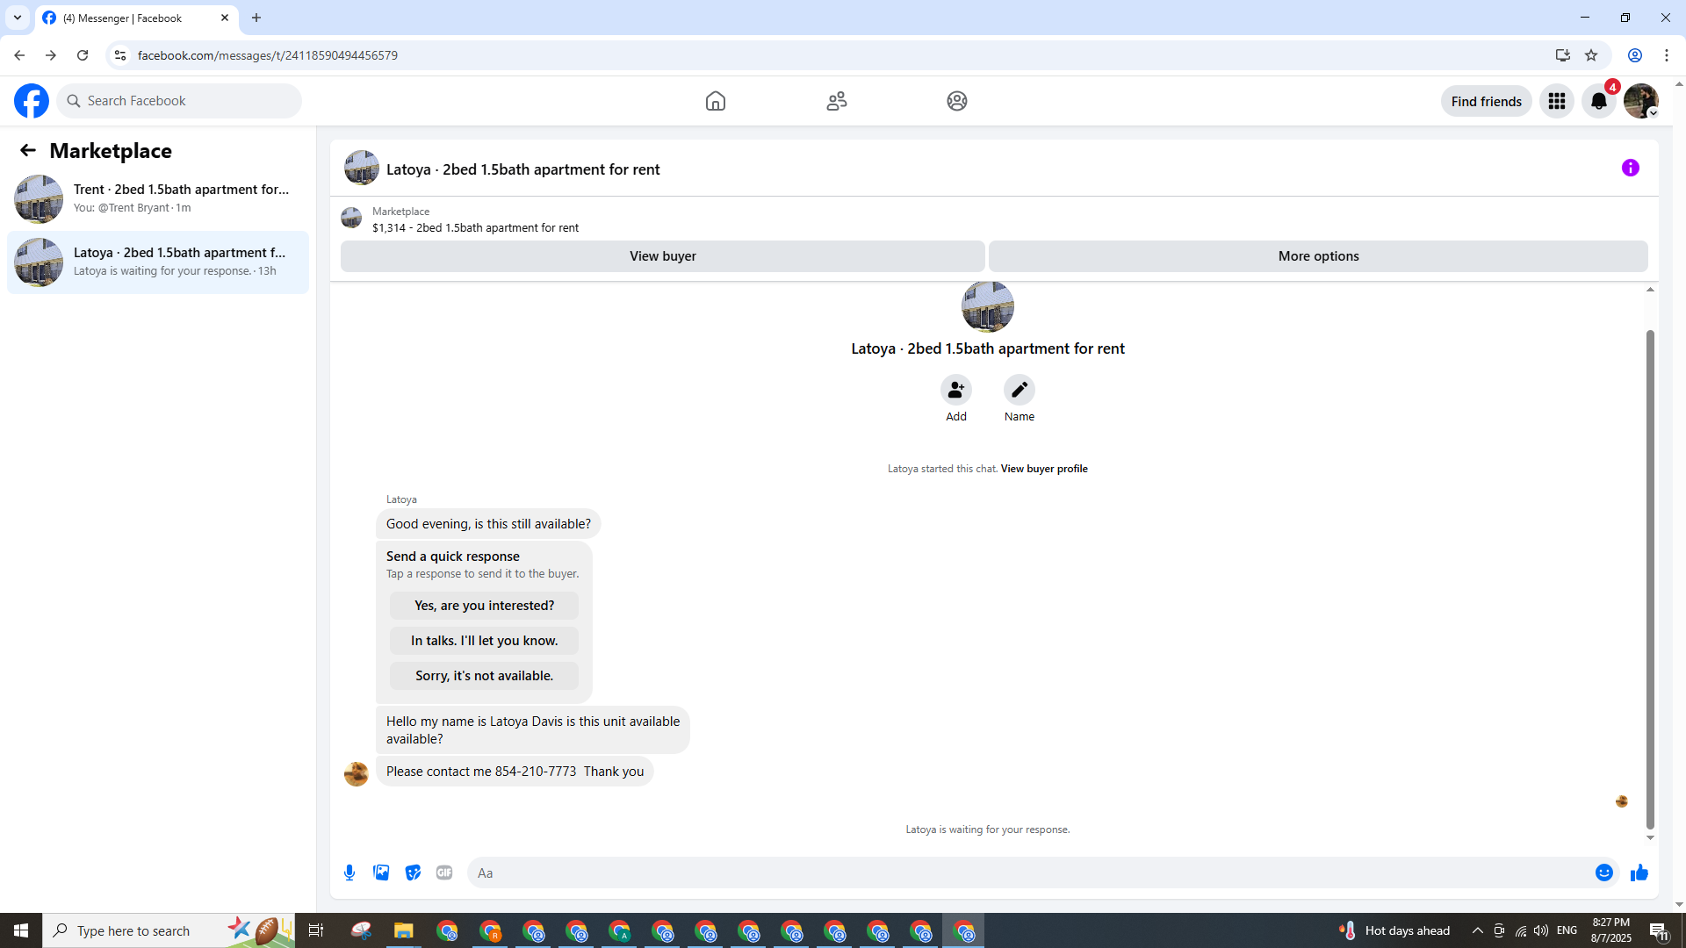Open a new browser tab

coord(256,18)
